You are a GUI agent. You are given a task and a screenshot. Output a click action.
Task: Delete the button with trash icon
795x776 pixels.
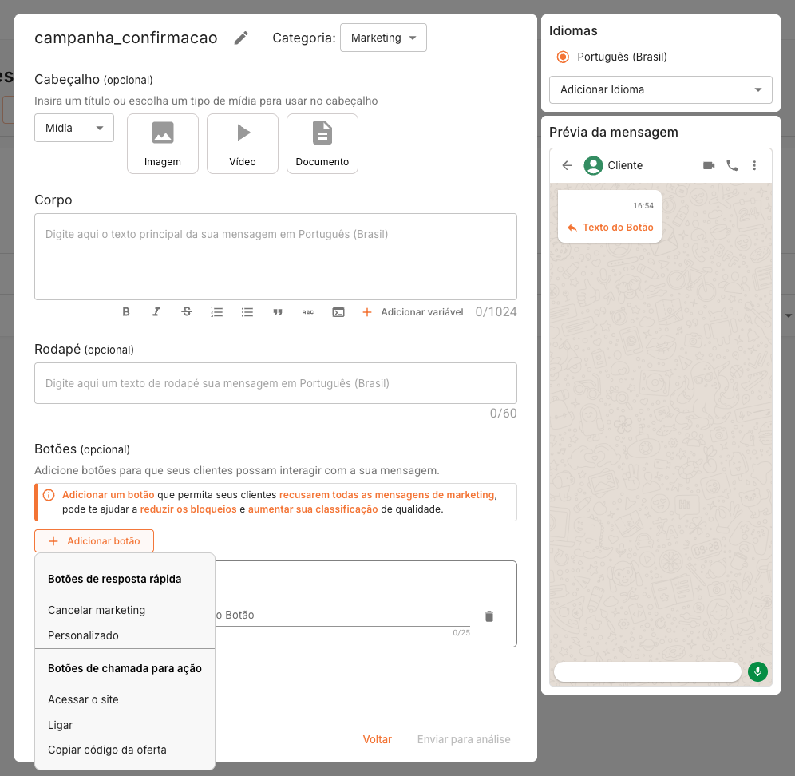(x=489, y=616)
